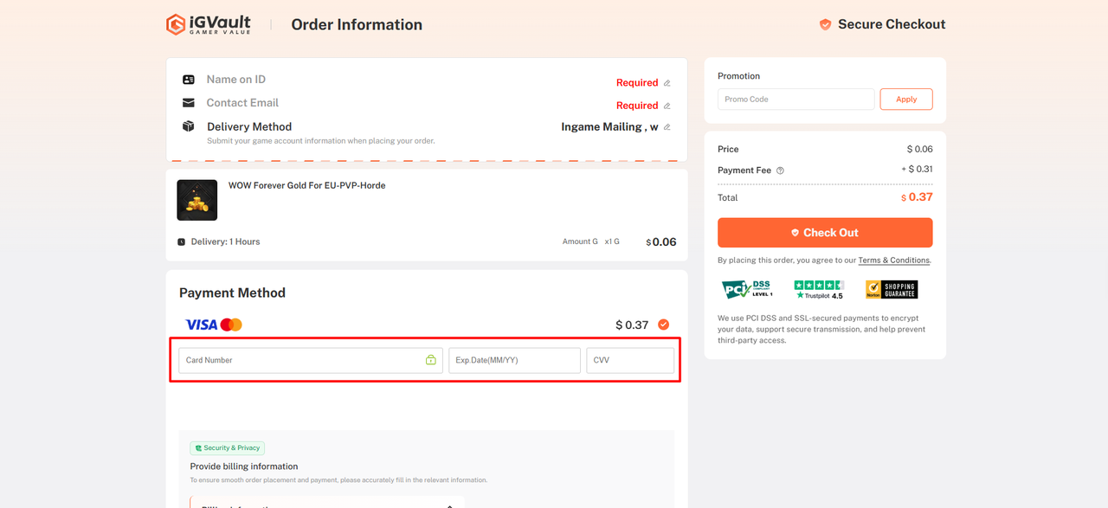
Task: Focus the CVV input field
Action: point(630,360)
